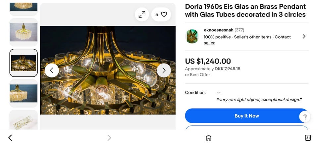Add item to watchlist with heart icon
Viewport: 318px width, 146px height.
pos(164,15)
